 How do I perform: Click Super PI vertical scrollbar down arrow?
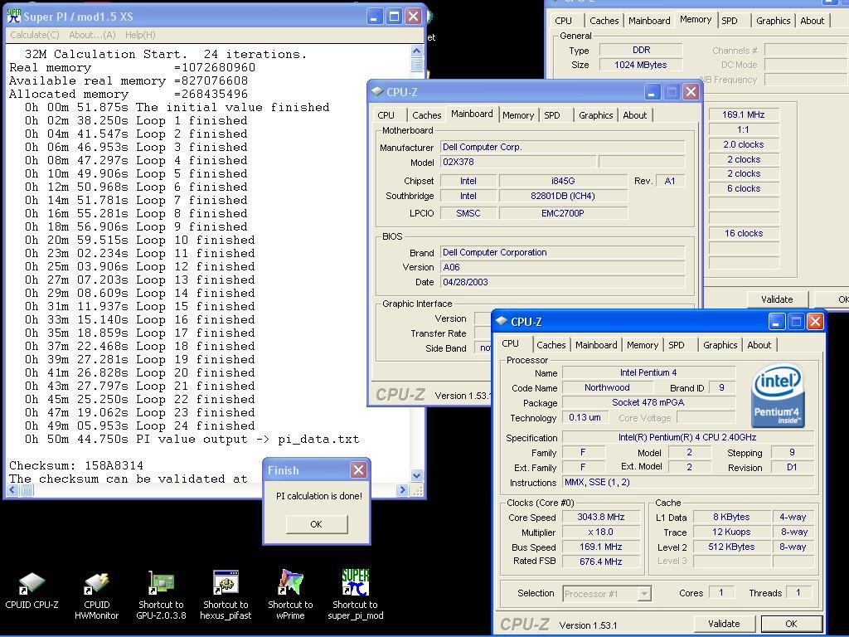[416, 476]
